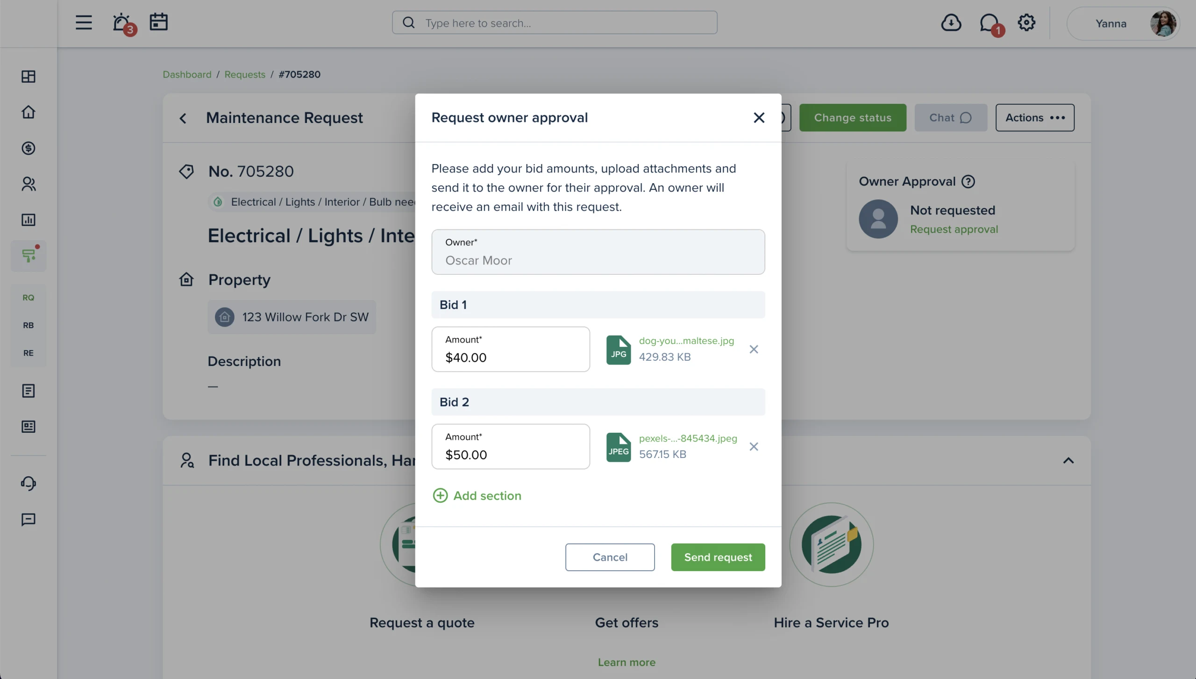Screen dimensions: 1196x679
Task: Select RQ sidebar submenu item
Action: pos(28,298)
